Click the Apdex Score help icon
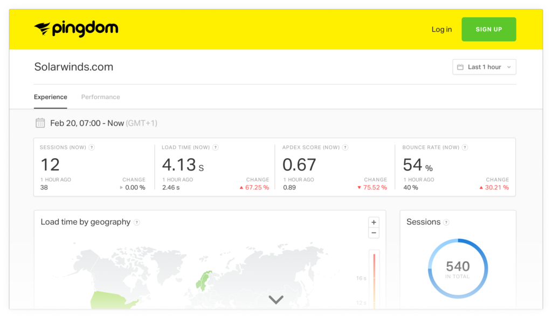 pyautogui.click(x=344, y=147)
